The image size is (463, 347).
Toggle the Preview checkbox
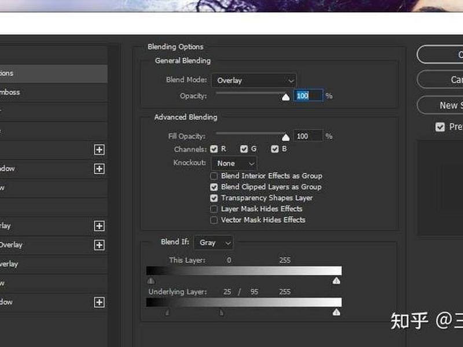[x=440, y=127]
